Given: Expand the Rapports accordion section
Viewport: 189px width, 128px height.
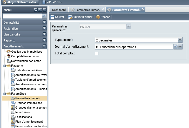Looking at the screenshot, I should (44, 40).
